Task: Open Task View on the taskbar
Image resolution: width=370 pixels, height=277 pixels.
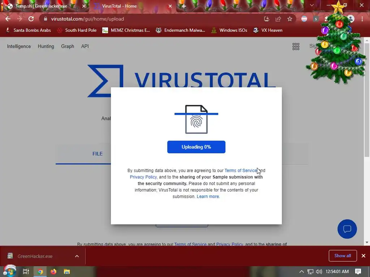Action: (26, 272)
